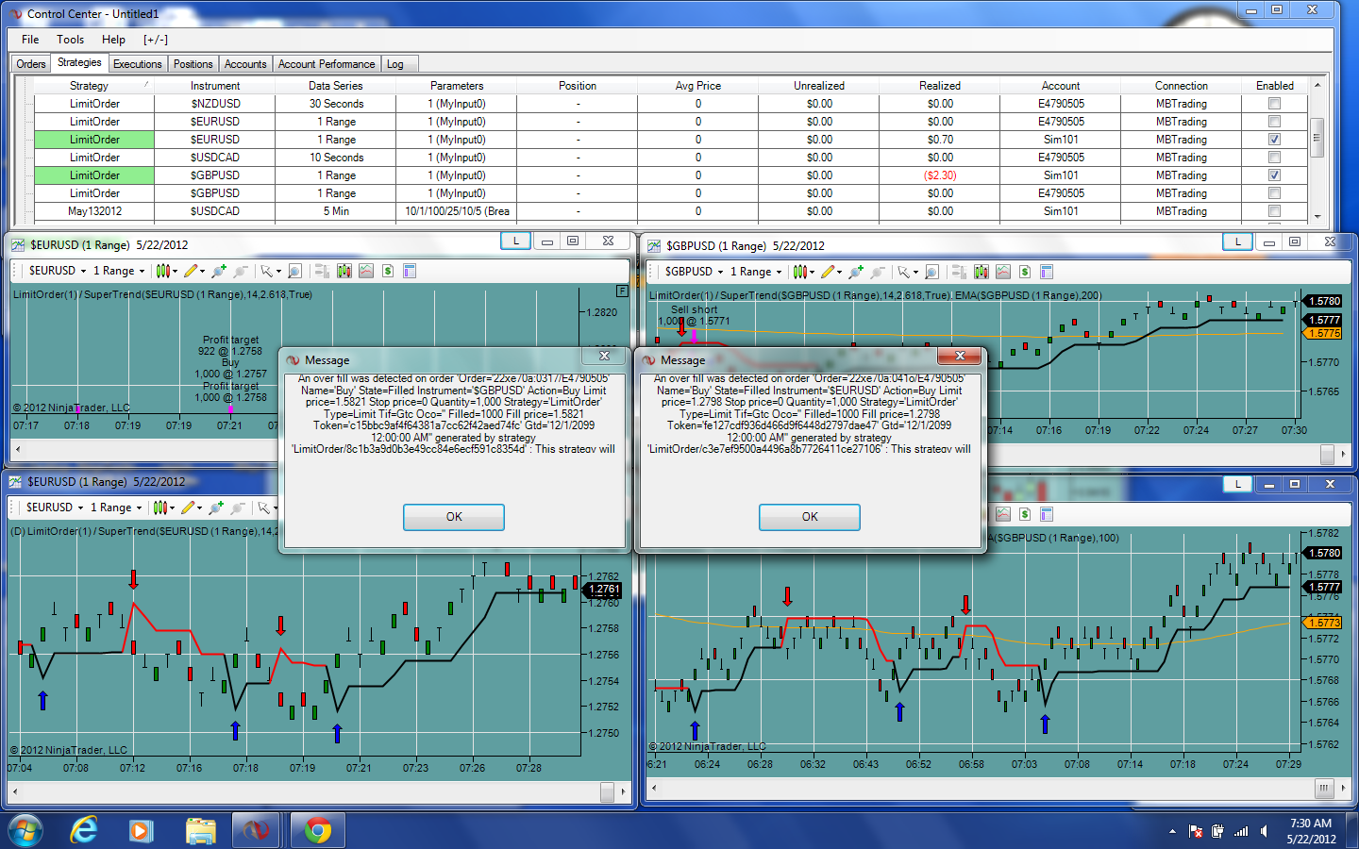Open zoom frame magnifier in top GBPUSD chart
The image size is (1359, 849).
click(931, 272)
